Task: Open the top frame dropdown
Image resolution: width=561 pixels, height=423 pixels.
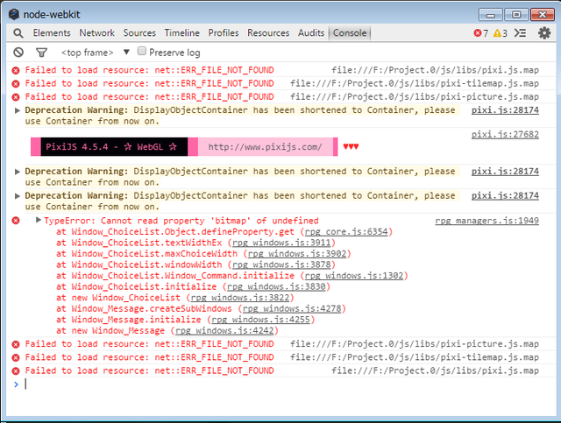Action: (96, 53)
